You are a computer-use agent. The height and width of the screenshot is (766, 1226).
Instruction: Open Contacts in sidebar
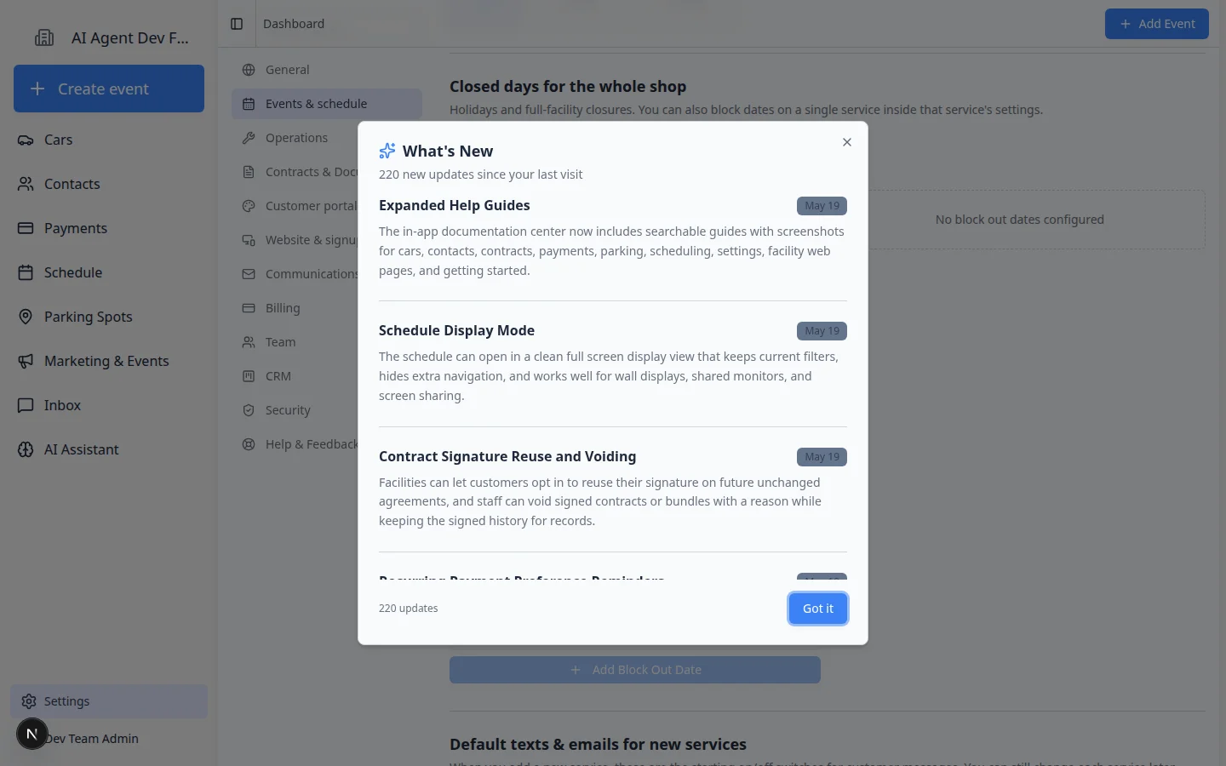pyautogui.click(x=109, y=184)
